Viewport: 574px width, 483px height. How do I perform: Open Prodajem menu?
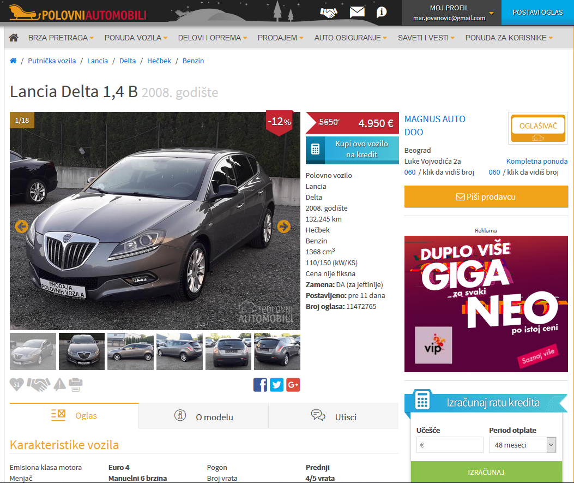pyautogui.click(x=280, y=38)
